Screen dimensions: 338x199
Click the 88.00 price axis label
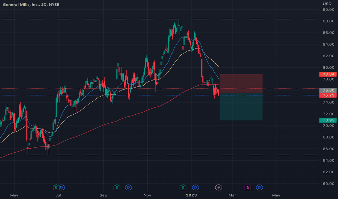pos(329,21)
